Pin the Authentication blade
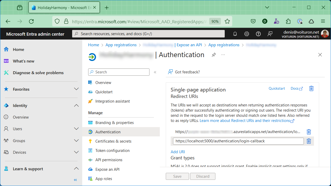Screen dimensions: 331x186 (x=214, y=55)
